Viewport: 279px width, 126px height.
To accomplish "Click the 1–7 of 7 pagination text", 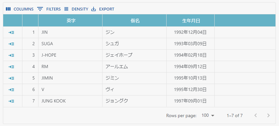I will (234, 115).
